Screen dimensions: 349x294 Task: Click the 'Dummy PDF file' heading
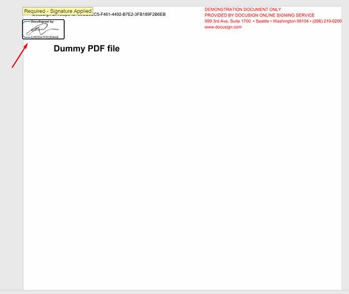click(x=86, y=49)
